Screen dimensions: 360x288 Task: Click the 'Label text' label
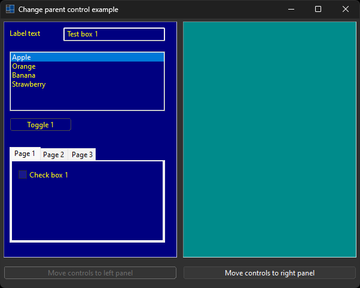(x=25, y=33)
